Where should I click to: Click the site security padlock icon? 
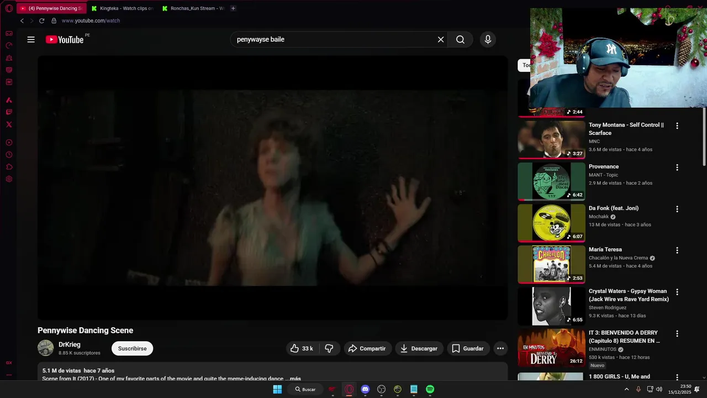click(x=54, y=20)
